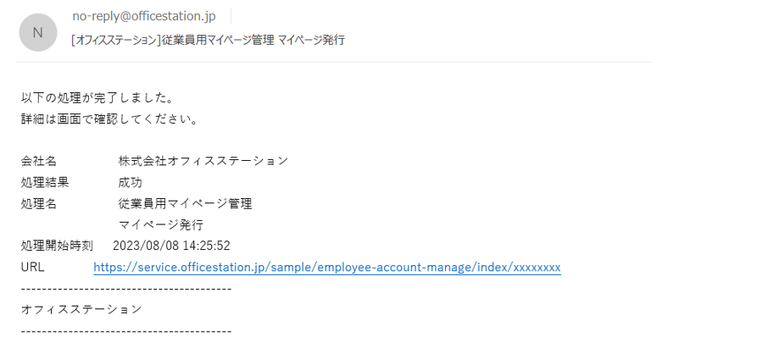Screen dimensions: 768x343
Task: Click the 処理結果 value 成功
Action: (x=130, y=182)
